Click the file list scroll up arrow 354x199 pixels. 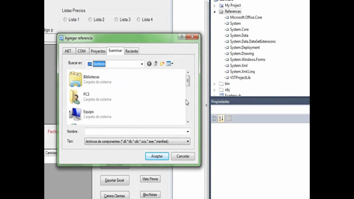tap(188, 72)
